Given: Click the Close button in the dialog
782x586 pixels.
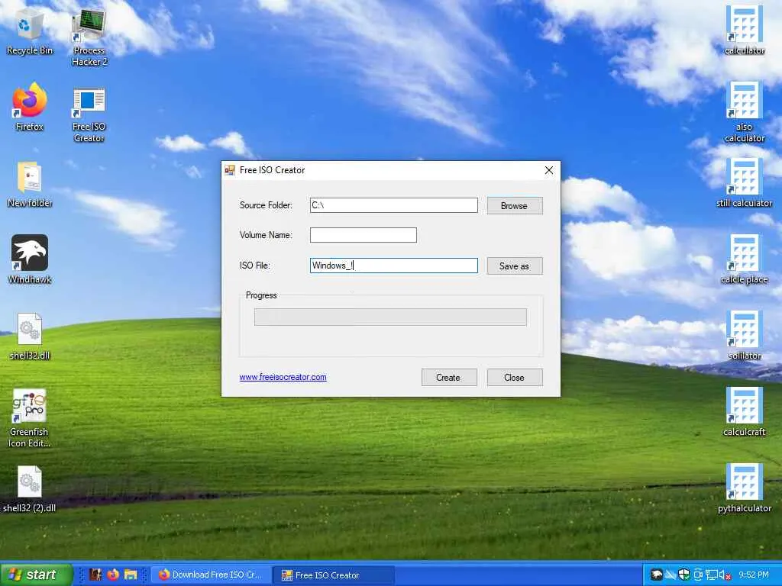Looking at the screenshot, I should (x=515, y=377).
